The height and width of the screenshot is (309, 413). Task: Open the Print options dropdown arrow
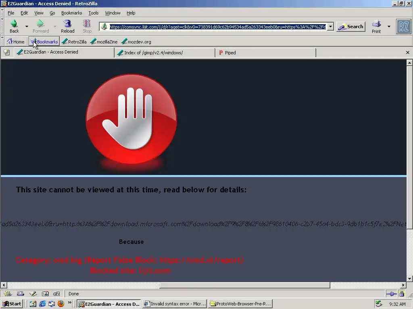[389, 27]
